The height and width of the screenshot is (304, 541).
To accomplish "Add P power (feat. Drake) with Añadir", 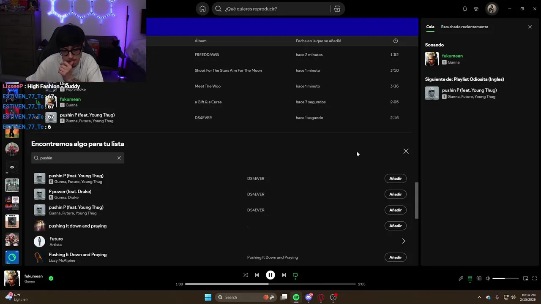I will pos(396,194).
